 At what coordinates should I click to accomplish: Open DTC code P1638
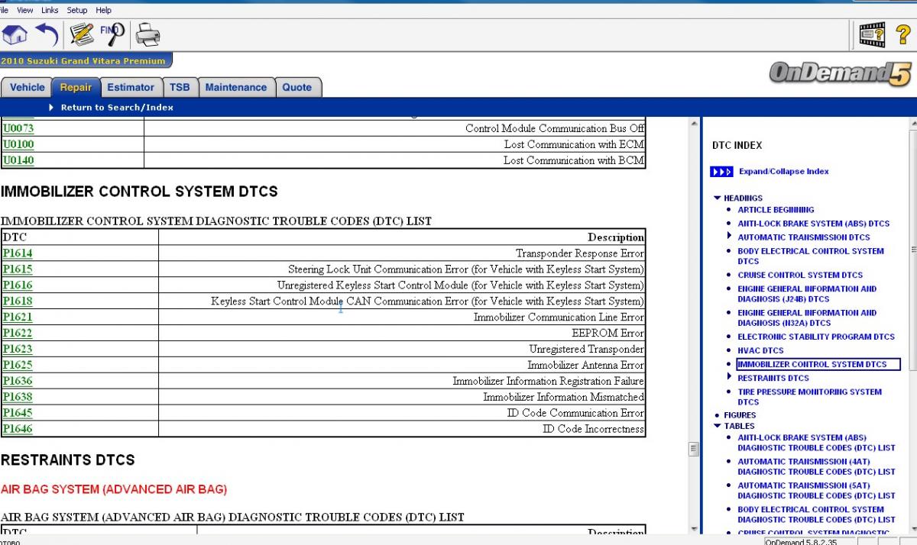click(18, 398)
